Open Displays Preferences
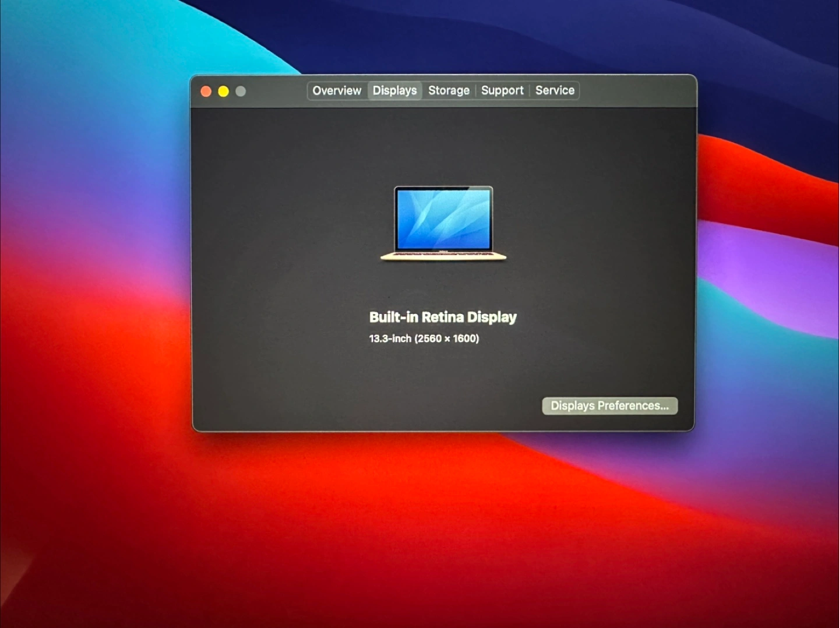Screen dimensions: 839x628 [x=609, y=406]
